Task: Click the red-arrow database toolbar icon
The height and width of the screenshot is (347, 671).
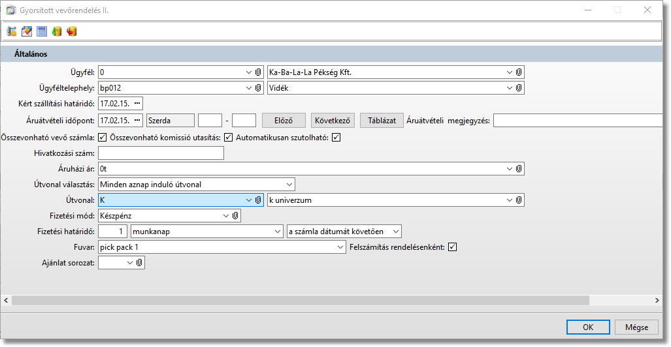Action: point(71,31)
